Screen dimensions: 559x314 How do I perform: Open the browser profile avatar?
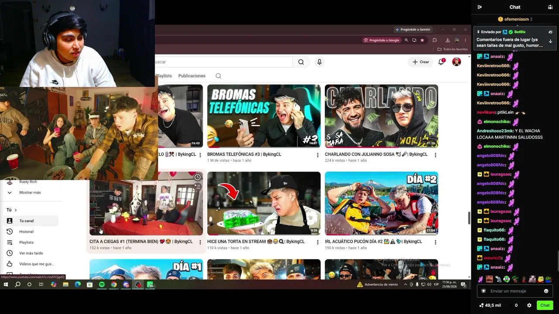tap(457, 40)
